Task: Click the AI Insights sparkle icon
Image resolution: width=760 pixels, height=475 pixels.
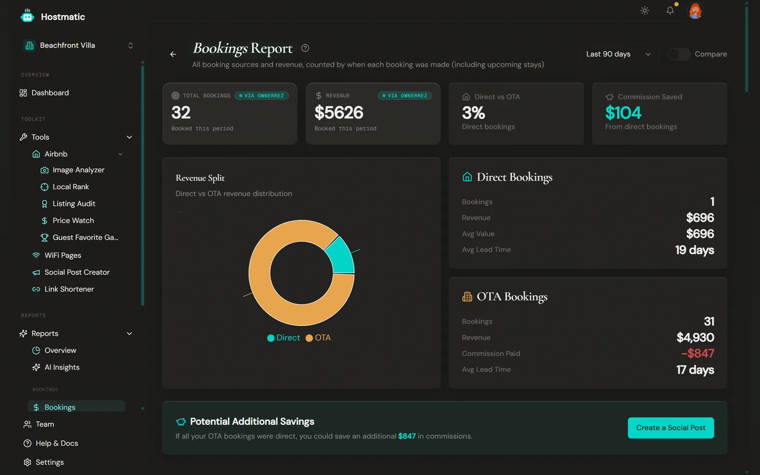Action: coord(36,367)
